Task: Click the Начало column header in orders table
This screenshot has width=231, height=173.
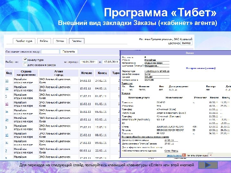Action: tap(87, 73)
